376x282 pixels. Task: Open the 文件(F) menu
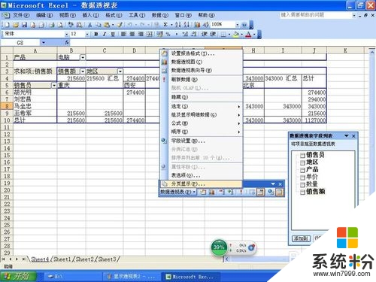tap(21, 15)
